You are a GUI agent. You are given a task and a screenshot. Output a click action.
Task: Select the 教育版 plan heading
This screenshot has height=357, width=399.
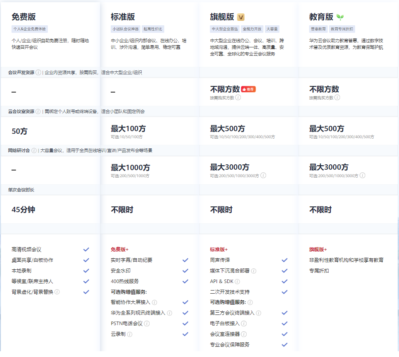click(x=321, y=17)
